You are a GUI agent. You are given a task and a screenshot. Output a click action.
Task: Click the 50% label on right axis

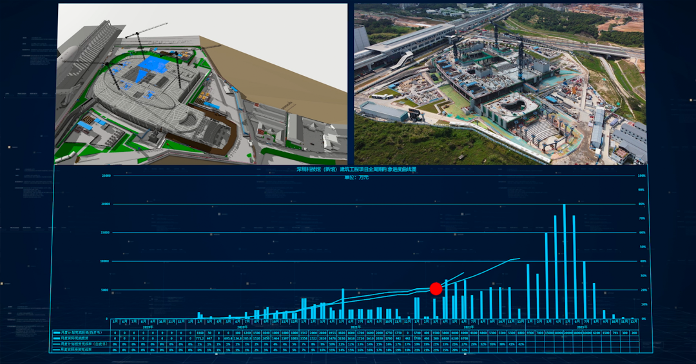tap(641, 247)
